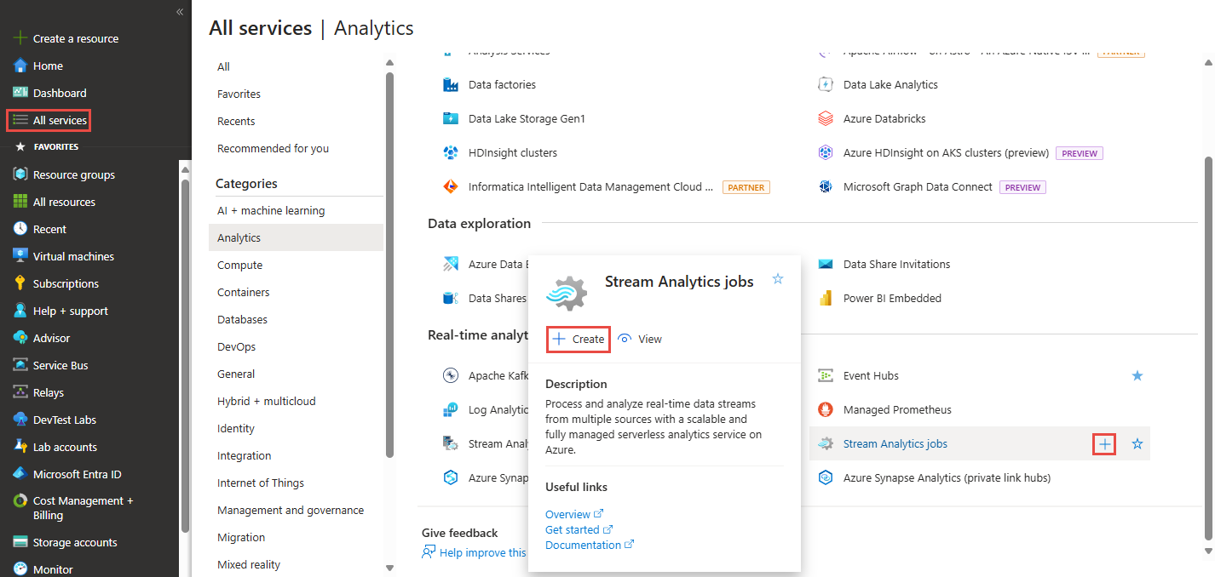Click plus icon beside Stream Analytics jobs row
The width and height of the screenshot is (1215, 577).
1104,443
